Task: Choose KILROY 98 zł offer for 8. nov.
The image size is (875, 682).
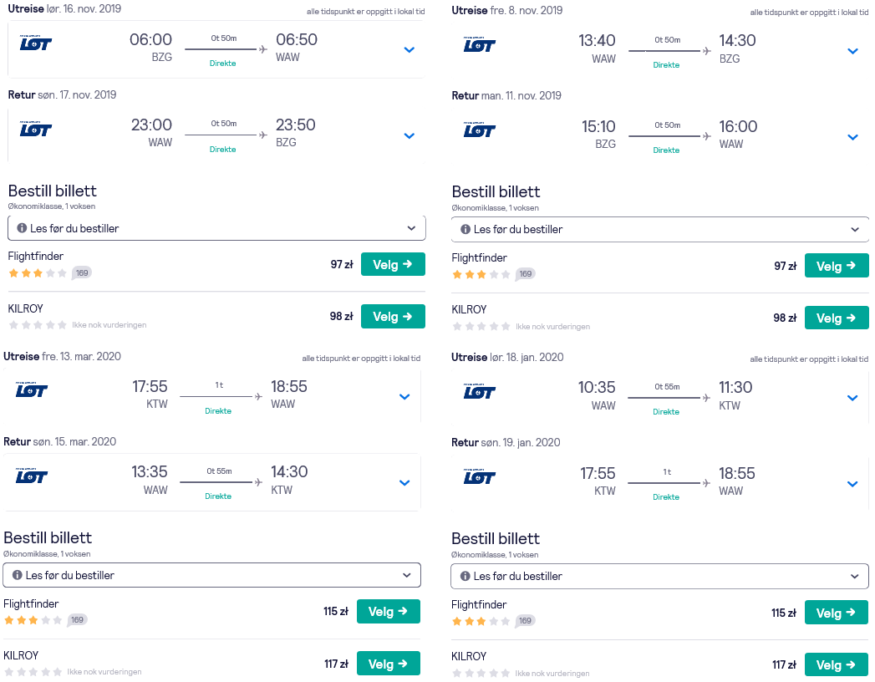Action: (837, 318)
